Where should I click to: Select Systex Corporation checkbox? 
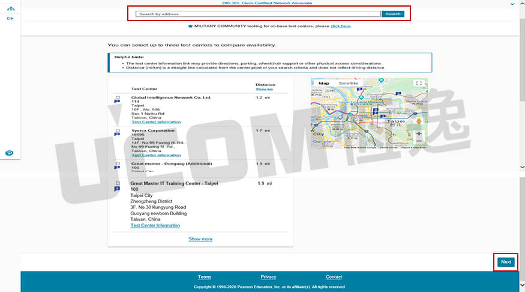click(118, 130)
